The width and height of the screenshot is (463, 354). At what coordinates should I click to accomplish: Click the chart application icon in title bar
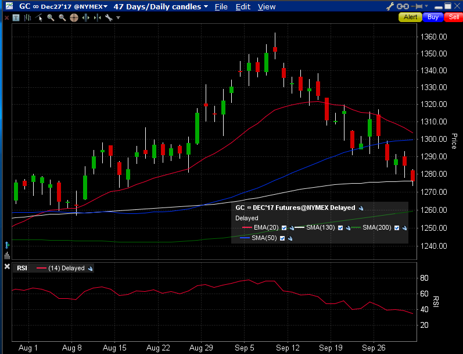pyautogui.click(x=9, y=6)
